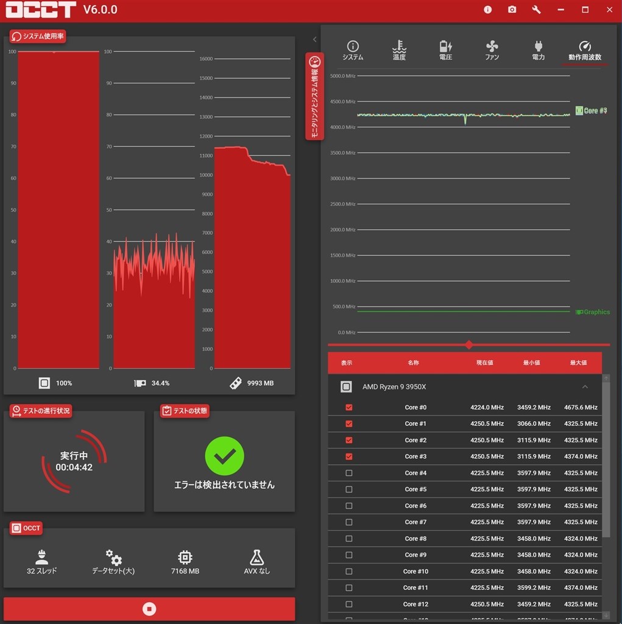Screen dimensions: 622x624
Task: Click the データセット(大) gears icon
Action: 113,557
